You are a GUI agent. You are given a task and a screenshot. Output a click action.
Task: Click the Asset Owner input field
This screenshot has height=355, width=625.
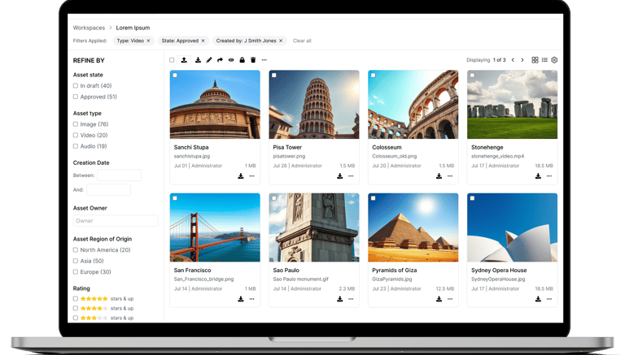(116, 221)
